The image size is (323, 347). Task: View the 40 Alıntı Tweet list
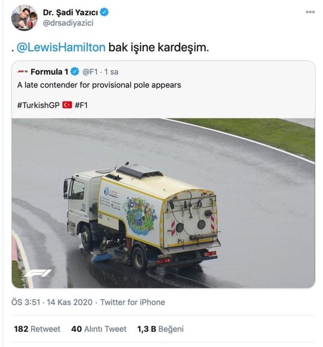coord(99,329)
